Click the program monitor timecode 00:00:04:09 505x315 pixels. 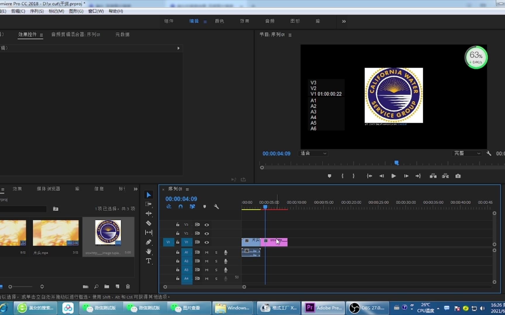click(x=276, y=153)
